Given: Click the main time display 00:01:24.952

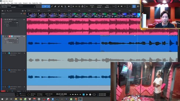Looking at the screenshot, I should pyautogui.click(x=61, y=94).
